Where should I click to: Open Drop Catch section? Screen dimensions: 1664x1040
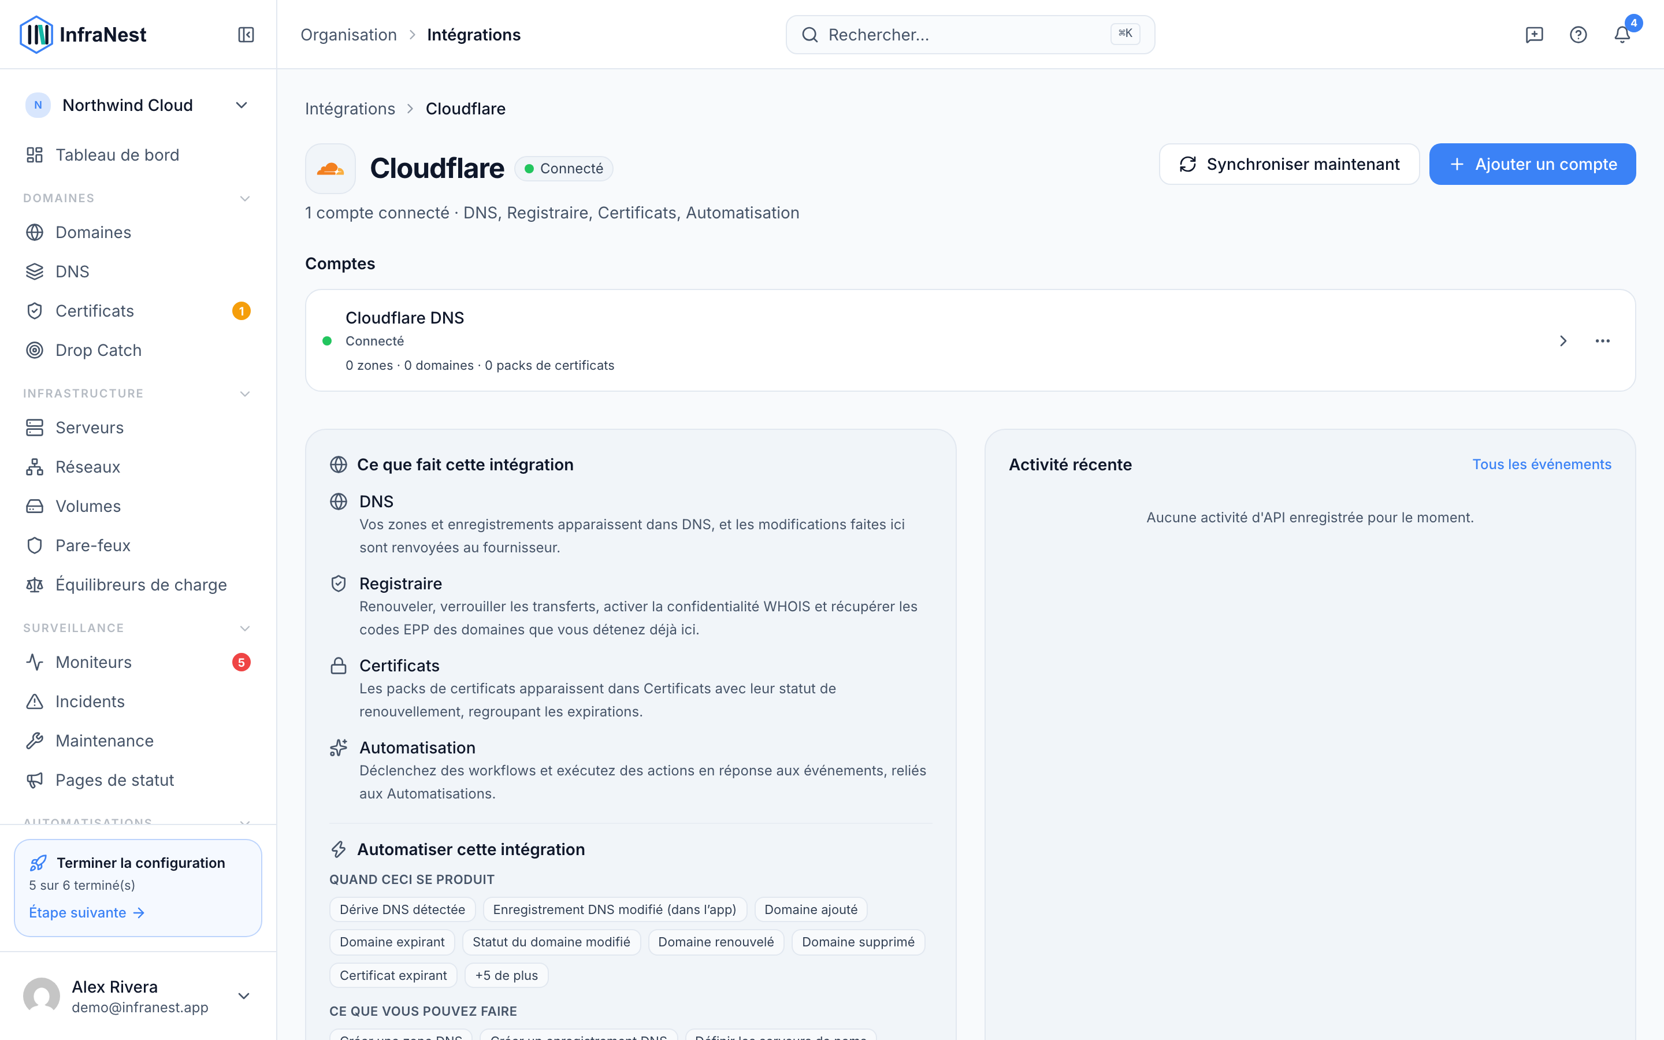coord(138,350)
